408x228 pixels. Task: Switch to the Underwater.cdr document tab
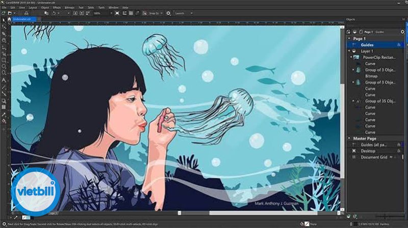tap(23, 19)
